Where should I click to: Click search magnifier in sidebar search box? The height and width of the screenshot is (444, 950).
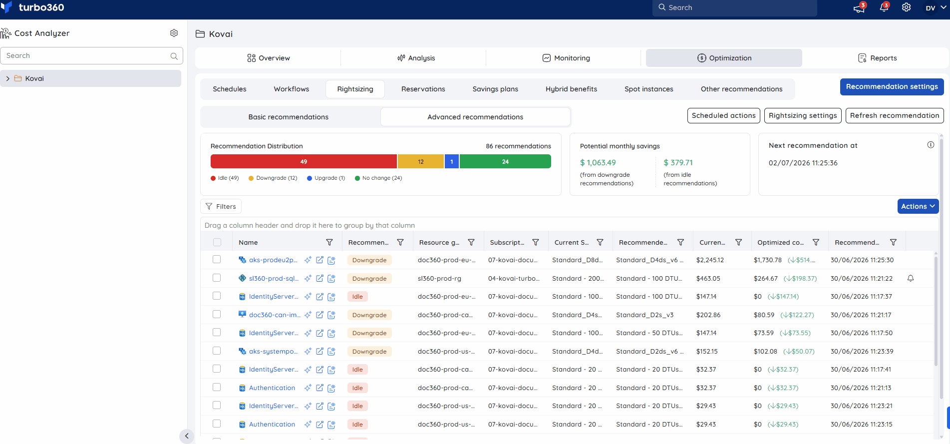(174, 56)
